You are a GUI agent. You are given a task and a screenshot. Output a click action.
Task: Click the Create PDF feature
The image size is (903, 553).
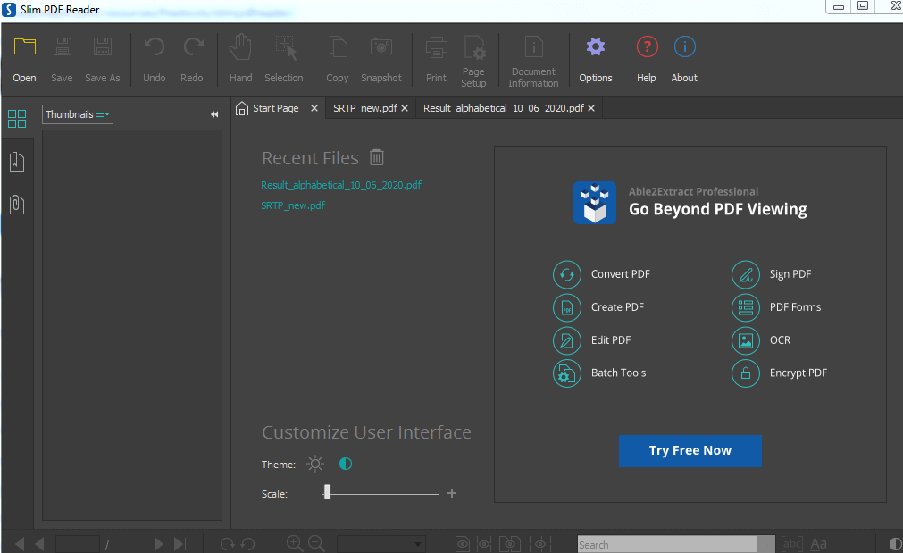599,307
